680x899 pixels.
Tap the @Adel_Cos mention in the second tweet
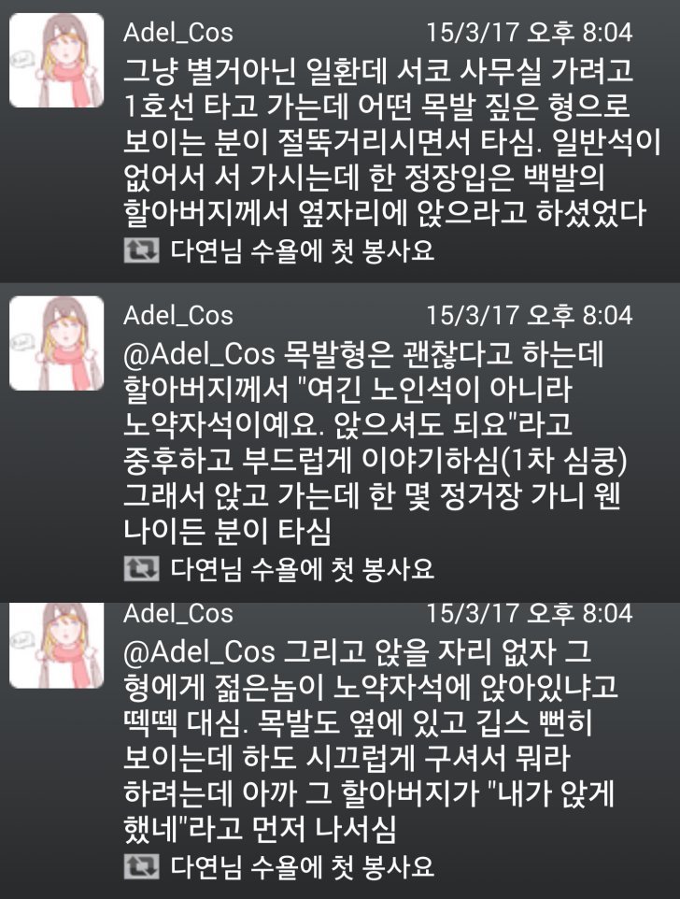coord(199,354)
